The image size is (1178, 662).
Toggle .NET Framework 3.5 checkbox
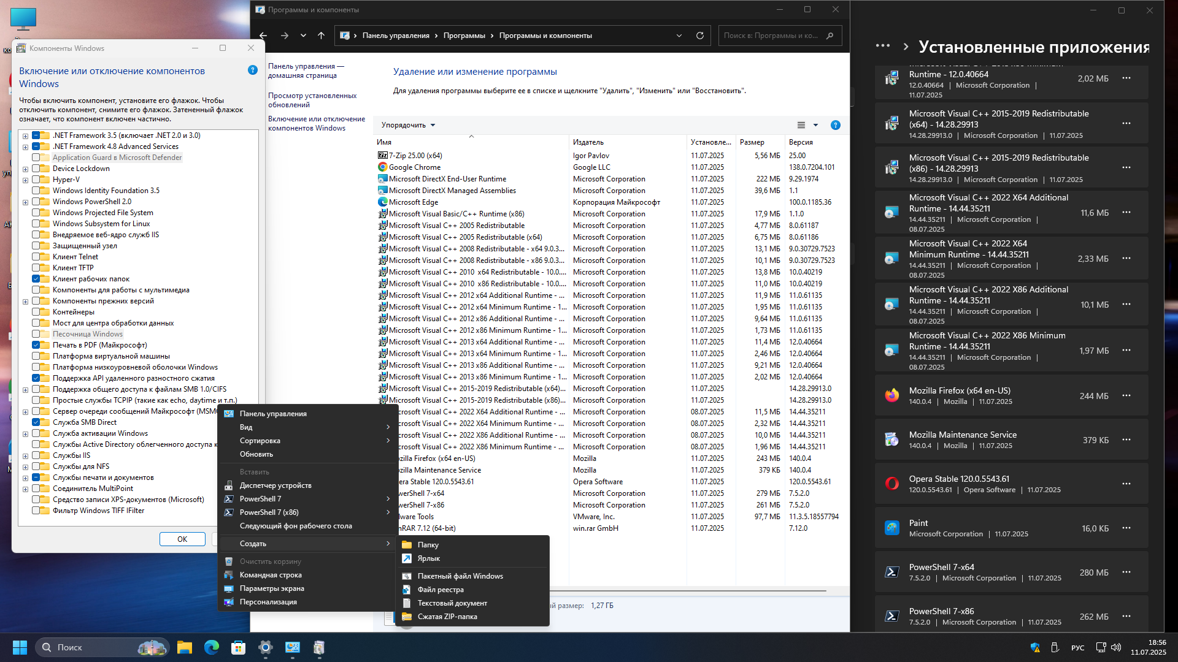pos(36,135)
